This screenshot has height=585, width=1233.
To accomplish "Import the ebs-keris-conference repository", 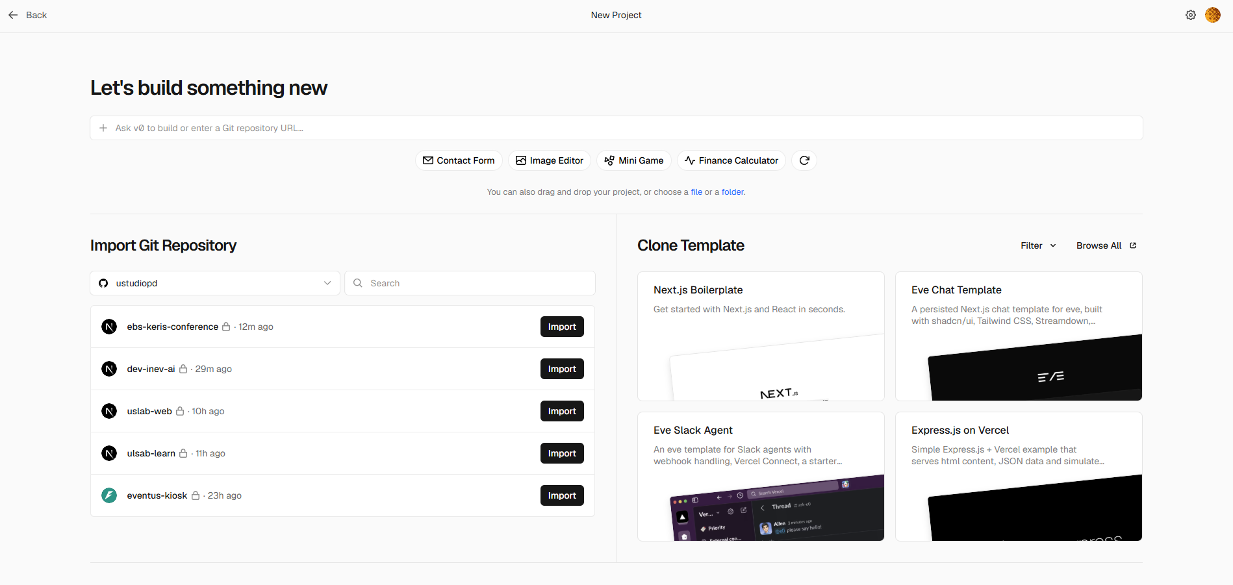I will coord(562,327).
